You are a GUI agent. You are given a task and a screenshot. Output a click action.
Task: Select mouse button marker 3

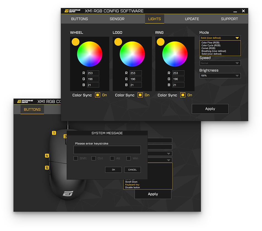(x=65, y=136)
